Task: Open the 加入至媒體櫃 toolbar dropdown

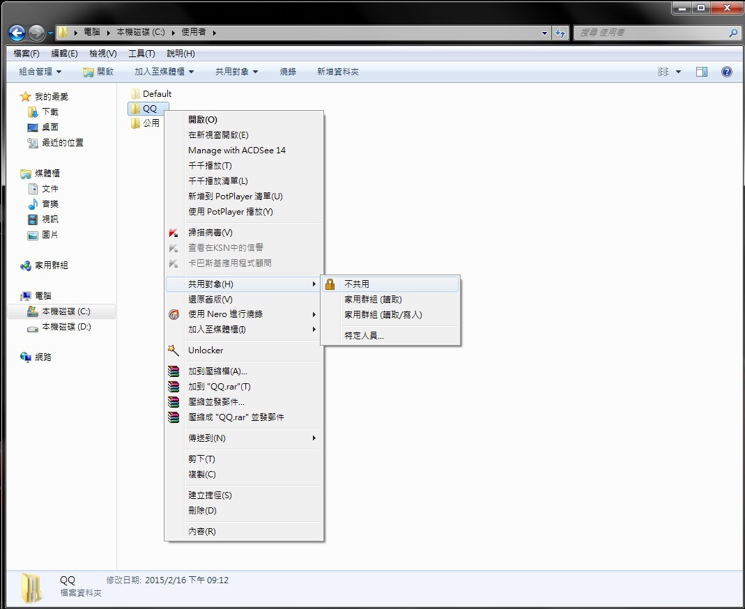Action: point(164,72)
